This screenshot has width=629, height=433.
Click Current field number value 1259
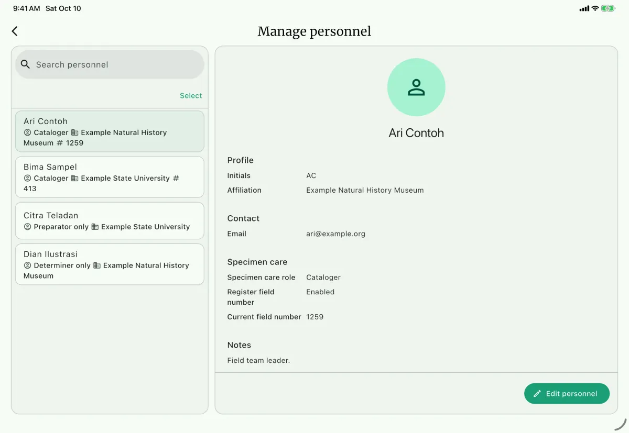[314, 317]
